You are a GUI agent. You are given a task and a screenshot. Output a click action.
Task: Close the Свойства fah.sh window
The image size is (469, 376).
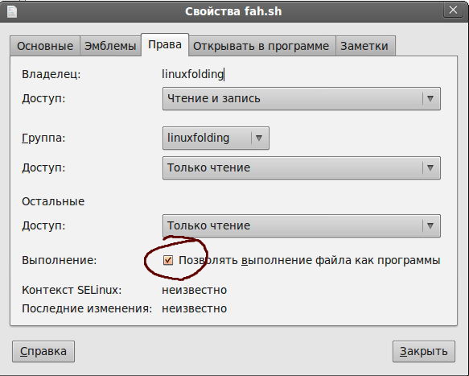[453, 10]
